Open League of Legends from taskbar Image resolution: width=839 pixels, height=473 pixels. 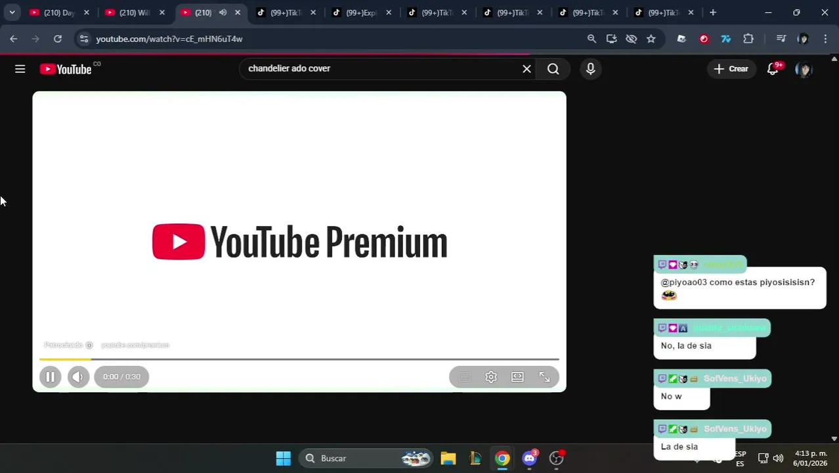pyautogui.click(x=475, y=459)
